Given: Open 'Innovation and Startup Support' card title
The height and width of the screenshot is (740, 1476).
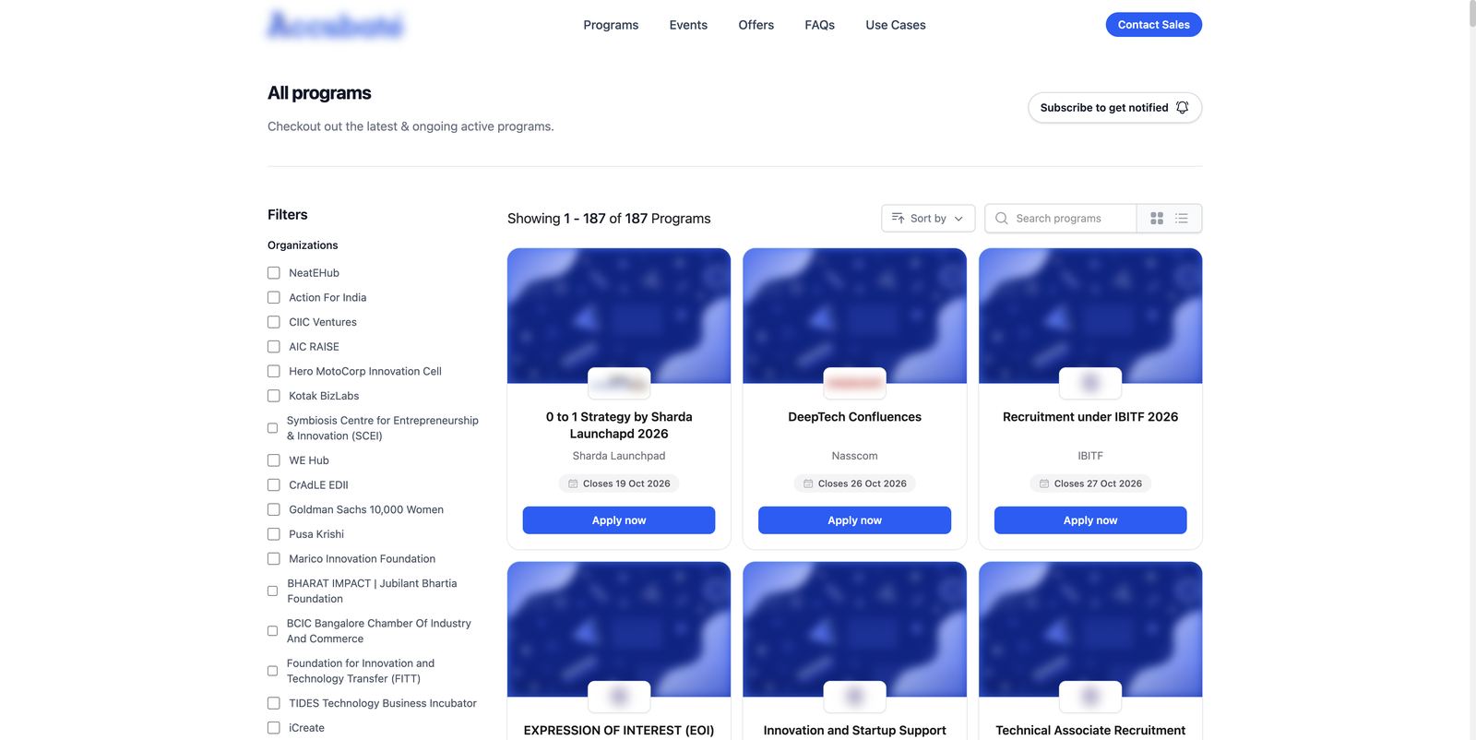Looking at the screenshot, I should 855,731.
